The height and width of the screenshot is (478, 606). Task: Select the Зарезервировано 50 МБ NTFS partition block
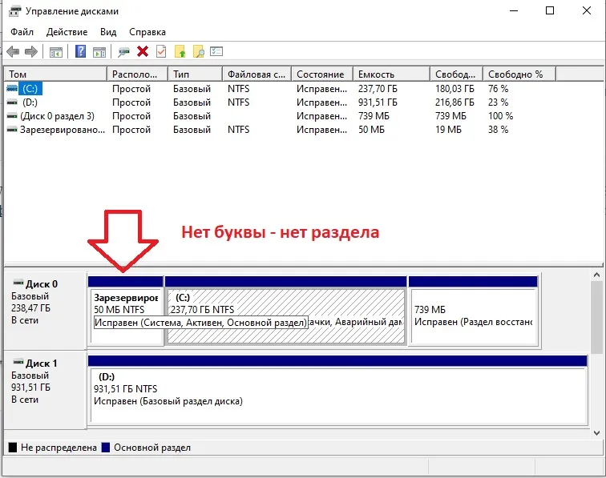[125, 311]
